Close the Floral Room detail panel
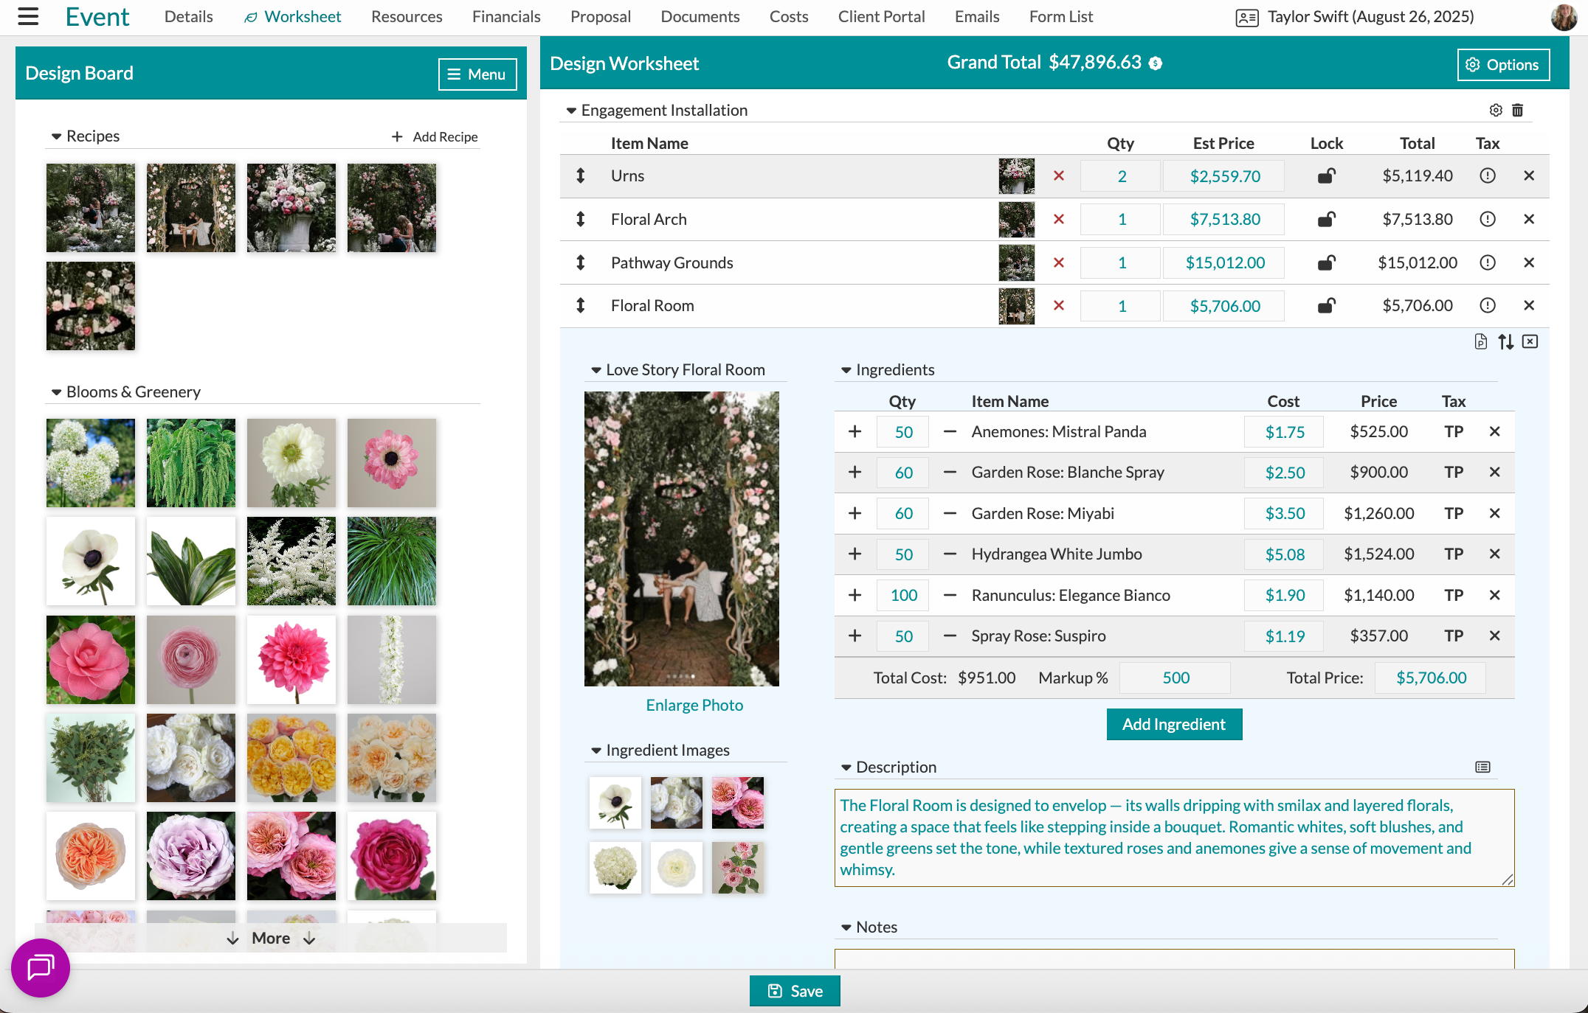Screen dimensions: 1588x1013 (1530, 341)
